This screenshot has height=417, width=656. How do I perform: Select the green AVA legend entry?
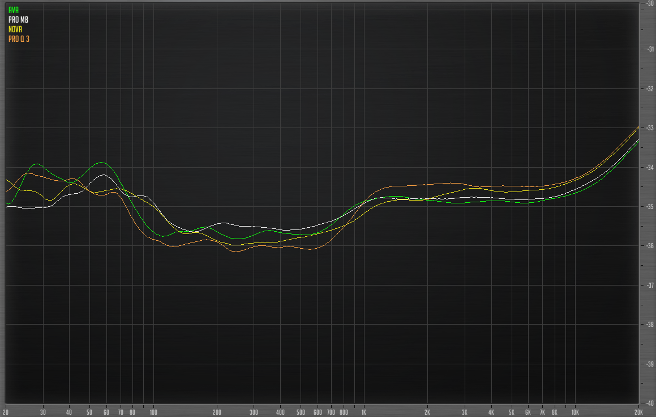click(x=13, y=10)
